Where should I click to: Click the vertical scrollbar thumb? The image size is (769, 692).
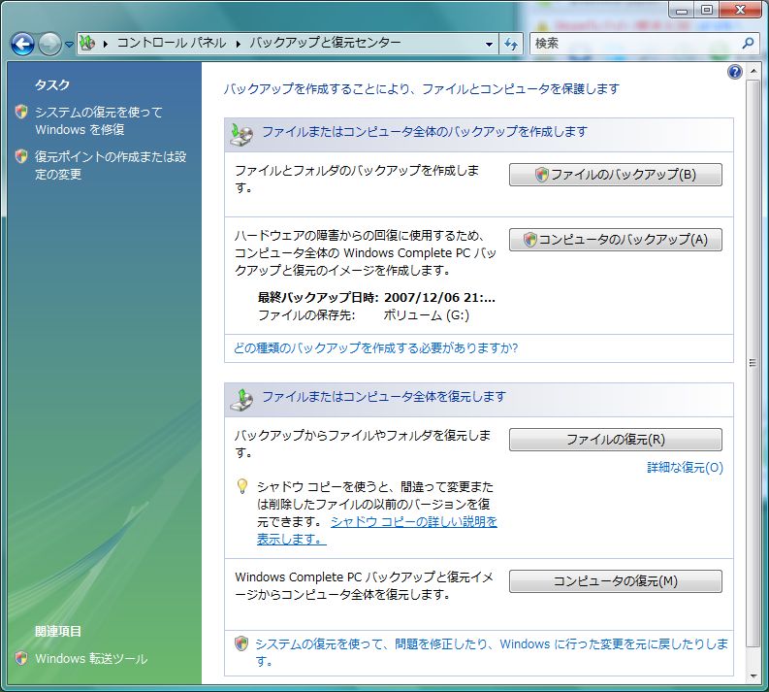point(753,363)
